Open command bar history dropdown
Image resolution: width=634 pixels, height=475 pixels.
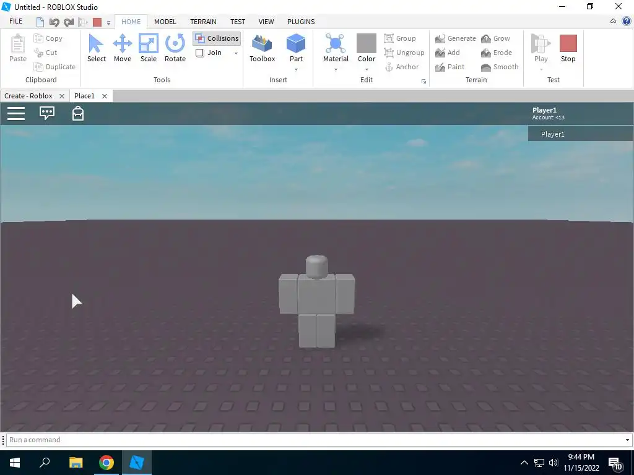pos(627,440)
